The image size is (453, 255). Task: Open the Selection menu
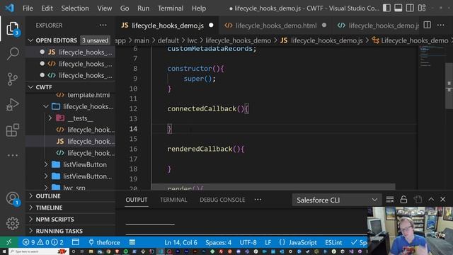(75, 8)
